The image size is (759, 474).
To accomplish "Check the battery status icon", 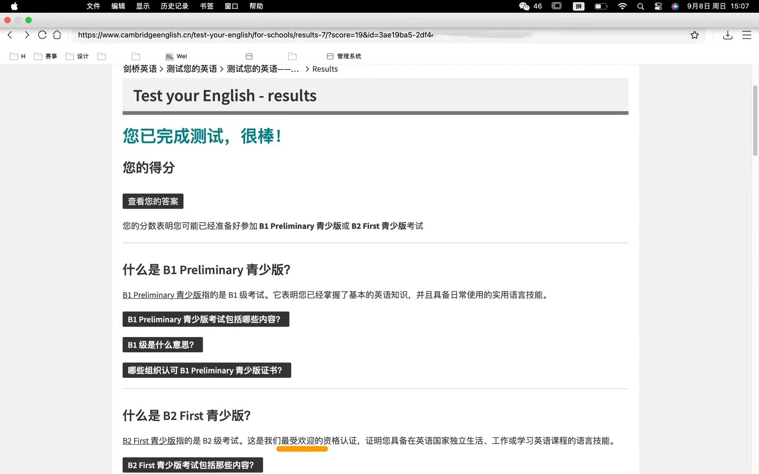I will pos(601,6).
